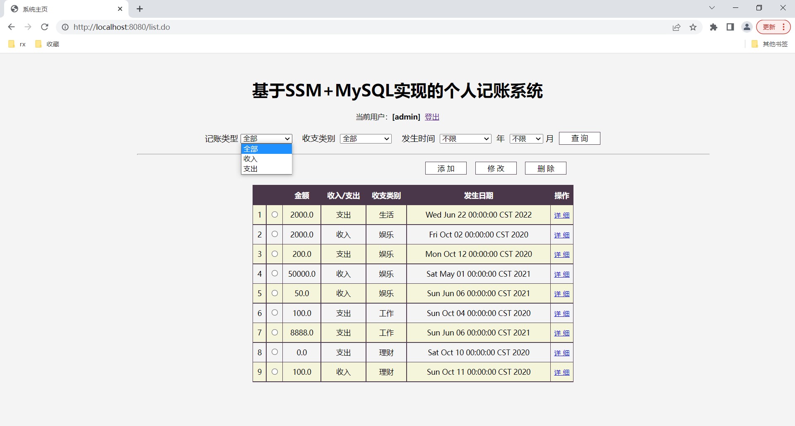
Task: Click the 生活 category cell
Action: [386, 215]
